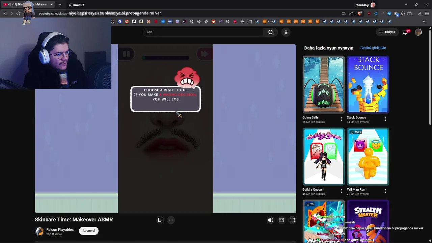Open Falcon Playables channel avatar
This screenshot has width=432, height=243.
coord(39,231)
